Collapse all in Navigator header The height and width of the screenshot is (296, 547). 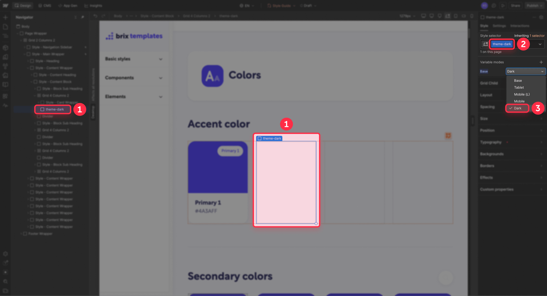point(75,17)
